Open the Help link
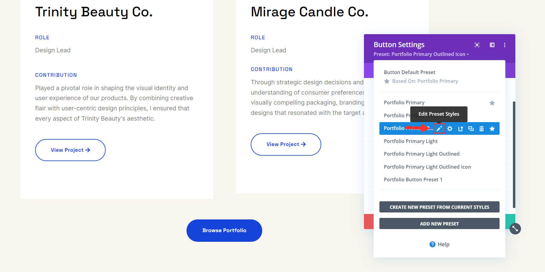The height and width of the screenshot is (272, 545). point(439,244)
